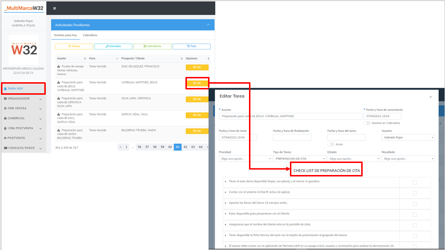Go to page 63
The height and width of the screenshot is (250, 445).
click(193, 147)
